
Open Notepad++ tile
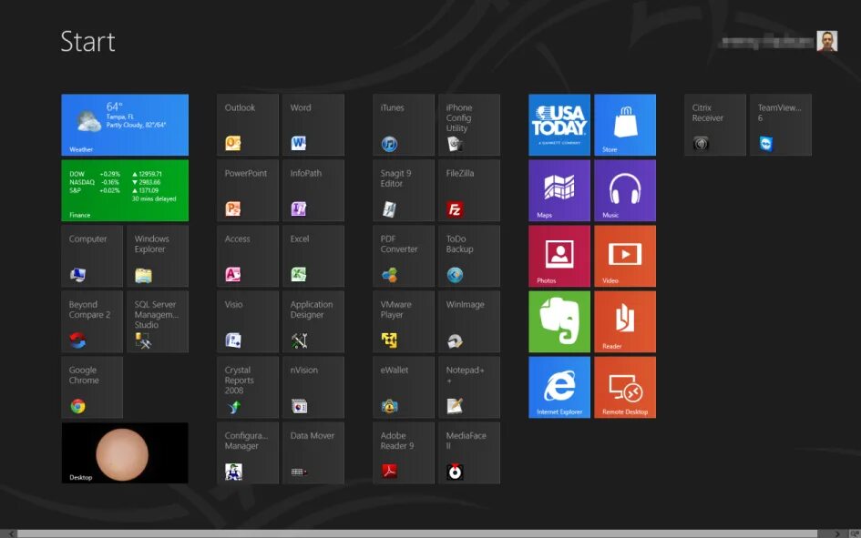point(469,388)
